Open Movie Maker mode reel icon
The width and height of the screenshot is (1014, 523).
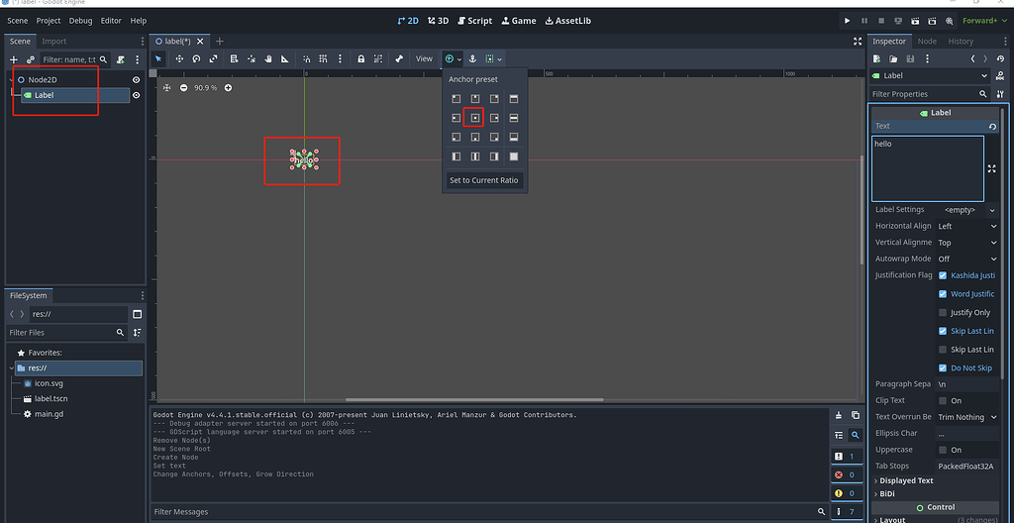[949, 21]
